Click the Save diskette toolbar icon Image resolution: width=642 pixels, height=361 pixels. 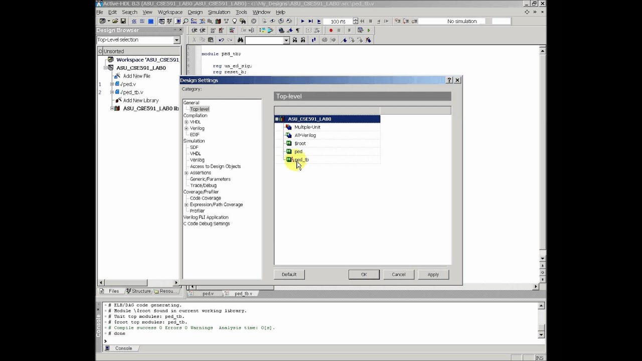tap(123, 21)
